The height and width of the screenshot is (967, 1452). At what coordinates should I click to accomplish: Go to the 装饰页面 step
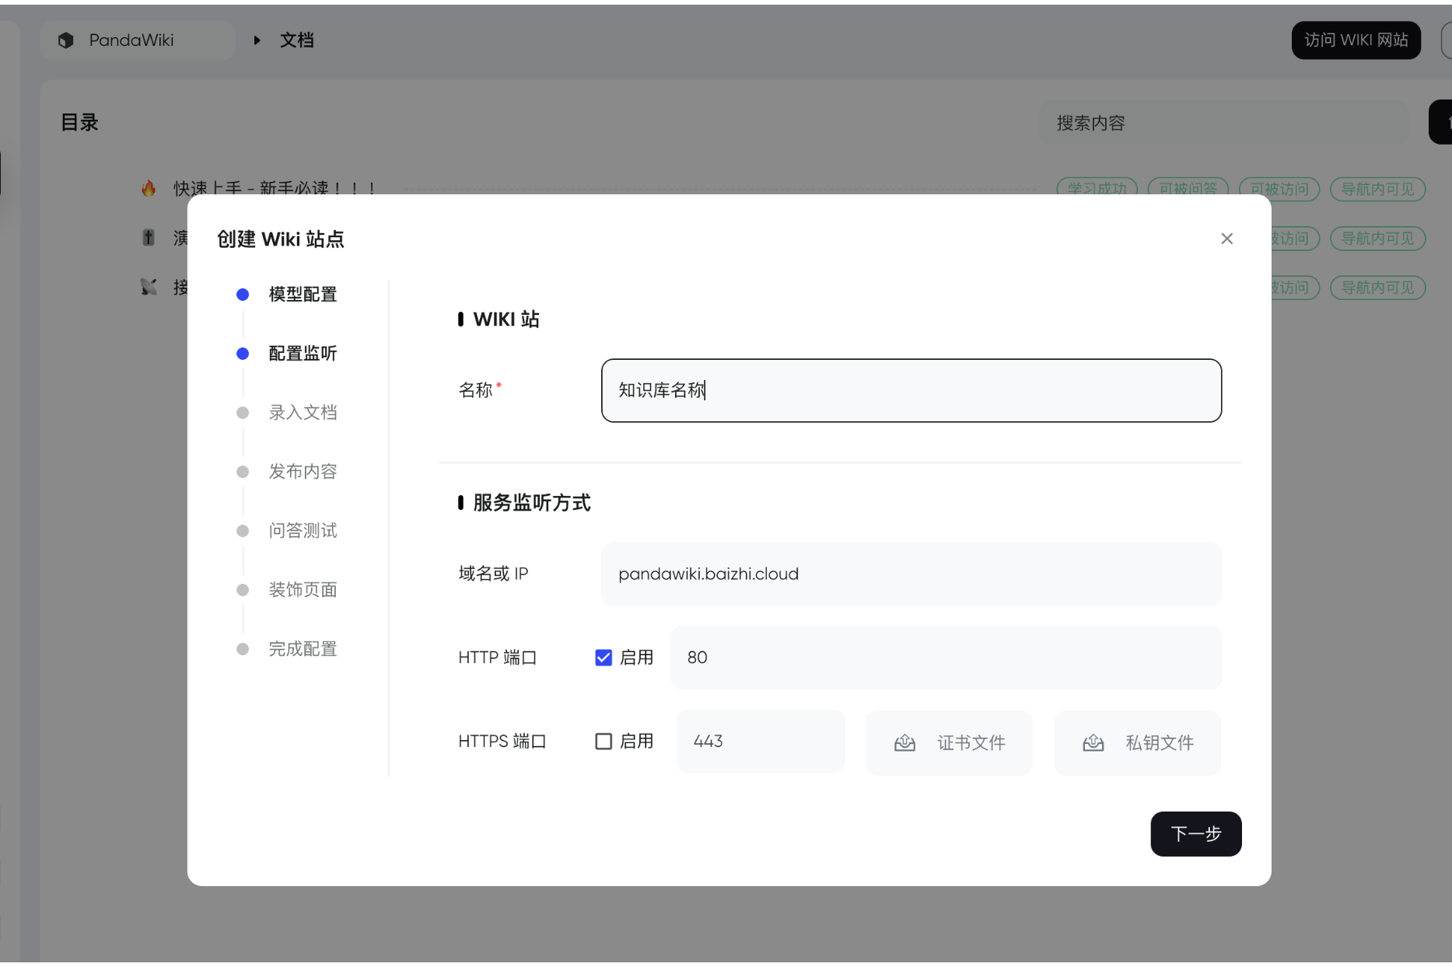coord(303,590)
